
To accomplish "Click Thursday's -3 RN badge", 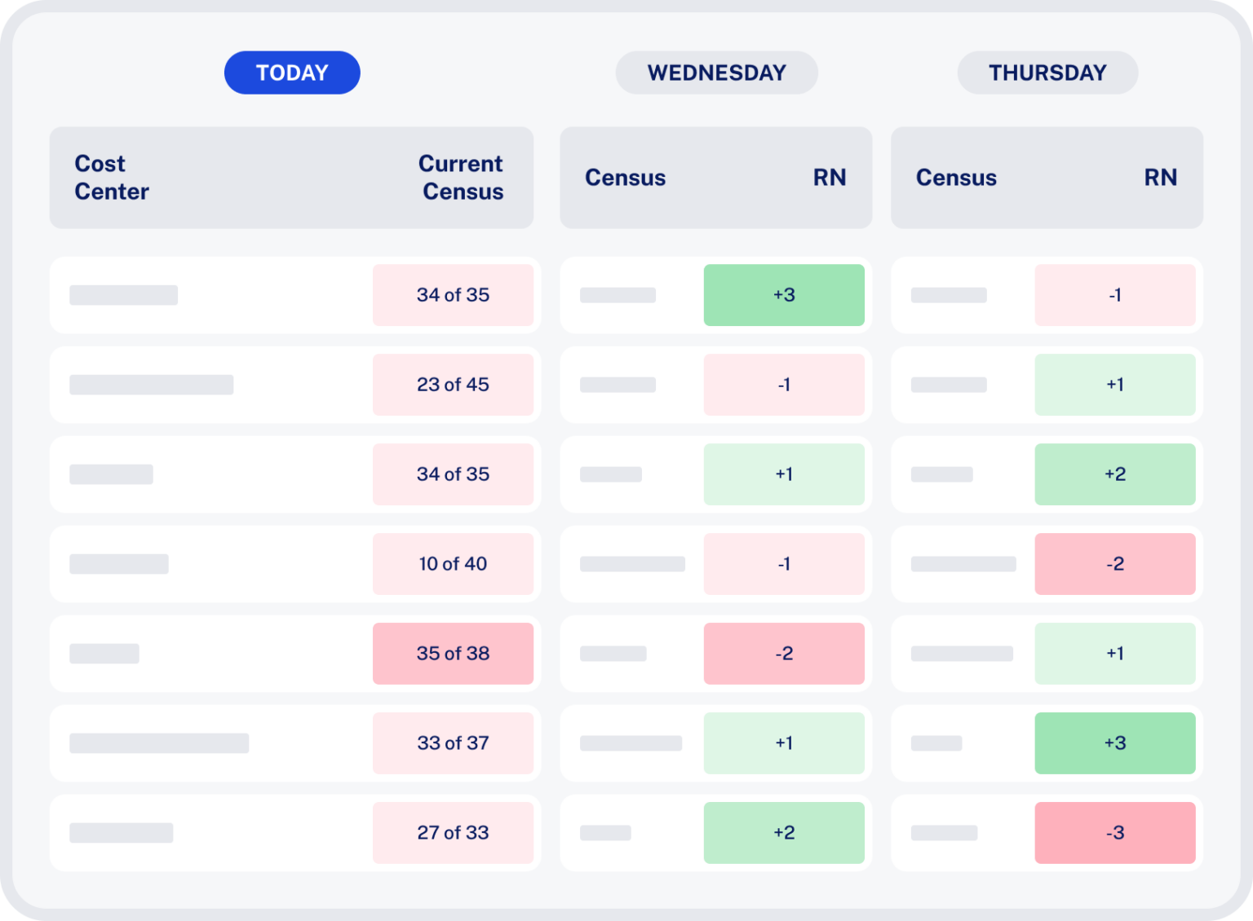I will (1115, 832).
